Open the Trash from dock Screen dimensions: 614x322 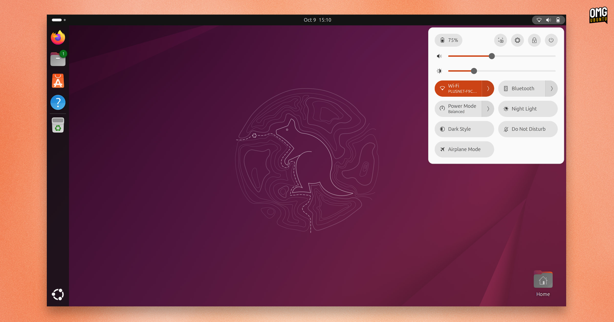tap(58, 125)
